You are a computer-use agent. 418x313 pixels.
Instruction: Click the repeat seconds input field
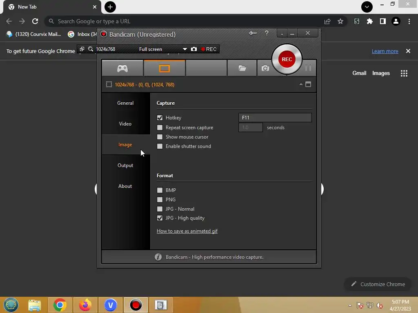pyautogui.click(x=250, y=128)
